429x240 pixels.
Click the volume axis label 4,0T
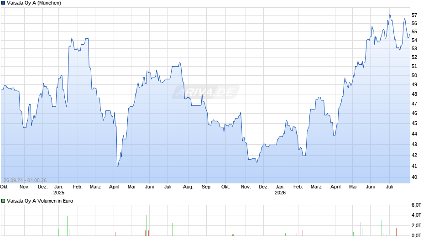pos(416,215)
